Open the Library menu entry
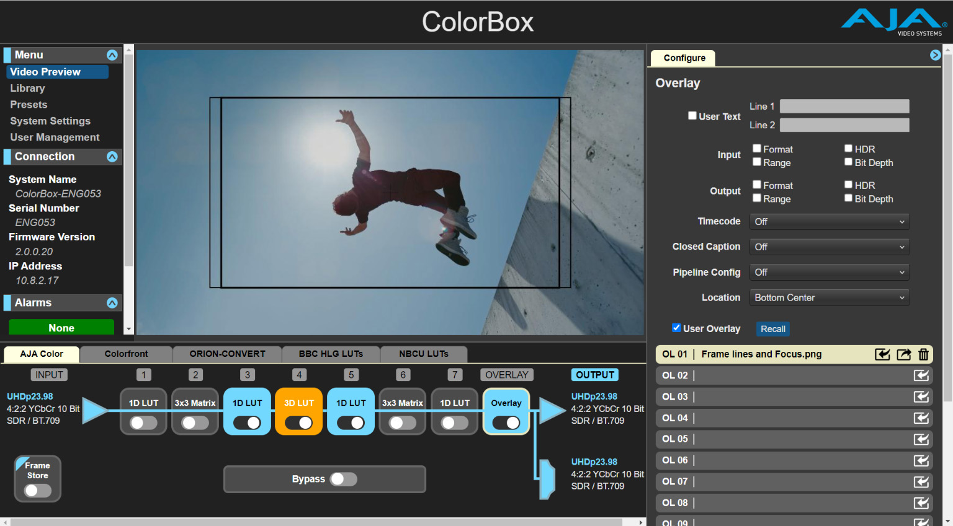953x526 pixels. click(x=27, y=88)
